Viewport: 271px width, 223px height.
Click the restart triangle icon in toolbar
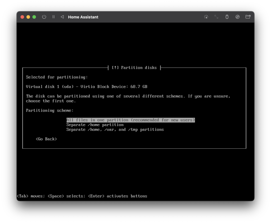pyautogui.click(x=62, y=17)
